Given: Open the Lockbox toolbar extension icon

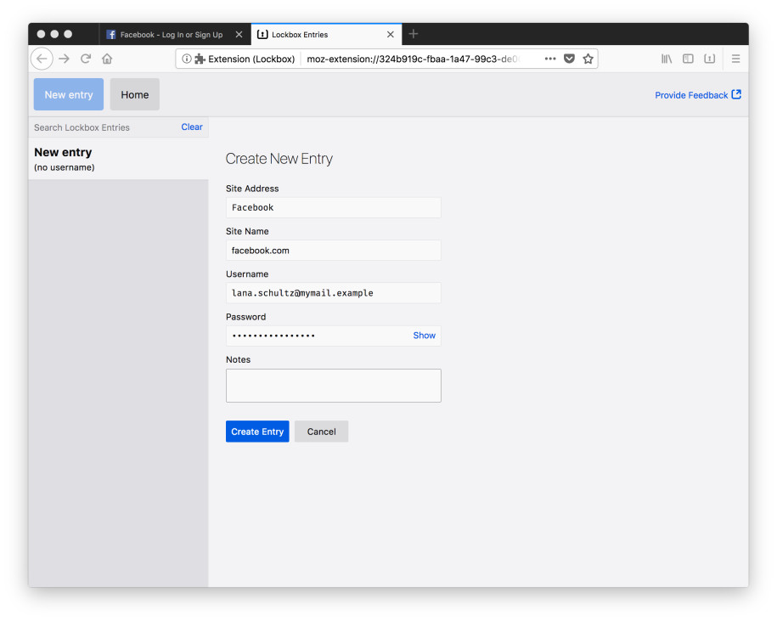Looking at the screenshot, I should click(x=710, y=59).
